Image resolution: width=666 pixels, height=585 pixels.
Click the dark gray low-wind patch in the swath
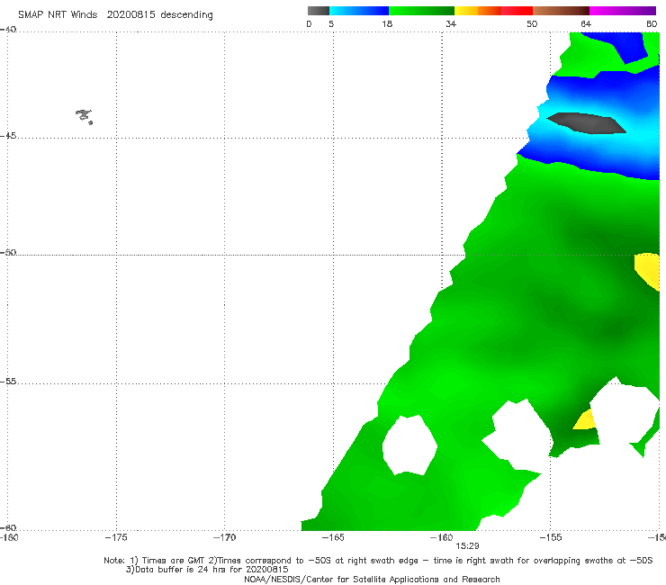click(586, 123)
